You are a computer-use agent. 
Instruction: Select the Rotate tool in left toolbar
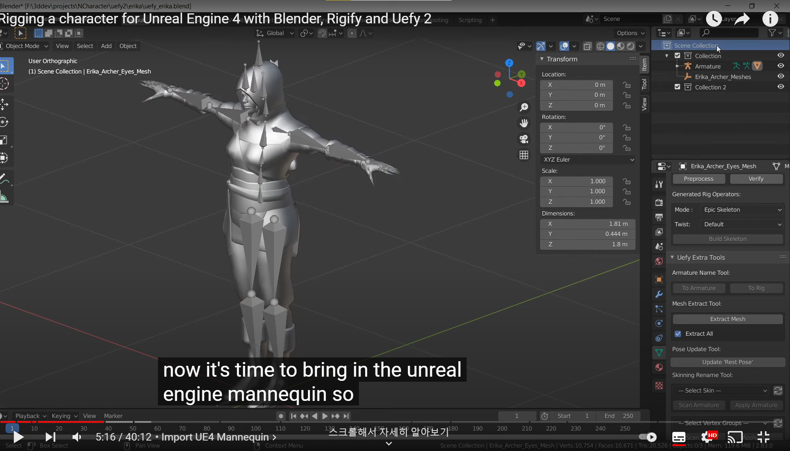[x=4, y=122]
